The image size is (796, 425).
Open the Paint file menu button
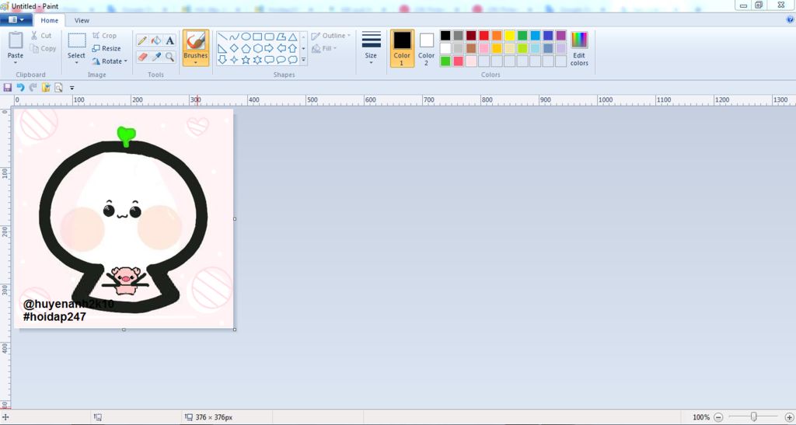[x=16, y=19]
